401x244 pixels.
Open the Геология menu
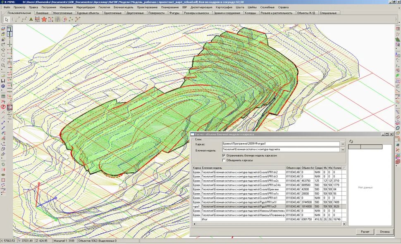click(104, 7)
